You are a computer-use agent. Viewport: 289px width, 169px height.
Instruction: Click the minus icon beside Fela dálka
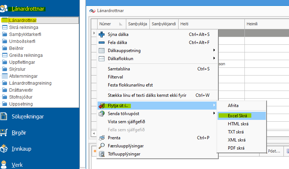102,43
